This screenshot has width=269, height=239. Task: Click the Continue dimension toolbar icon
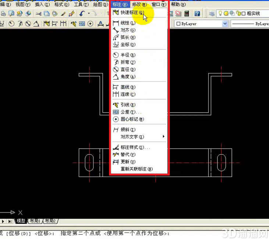(63, 24)
